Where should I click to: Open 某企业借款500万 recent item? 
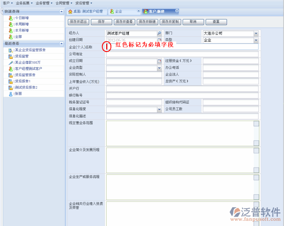pyautogui.click(x=27, y=62)
